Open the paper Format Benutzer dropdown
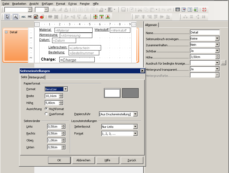This screenshot has width=229, height=173. (x=66, y=89)
